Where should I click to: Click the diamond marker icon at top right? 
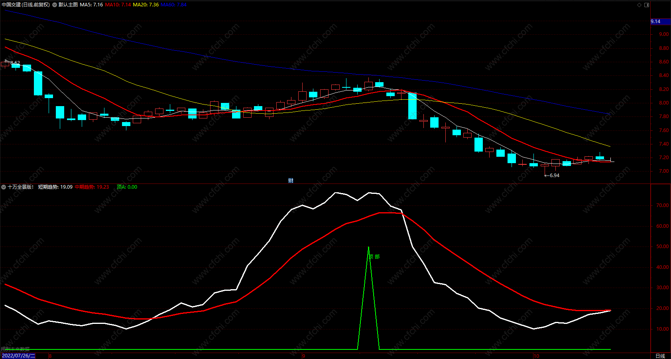[640, 5]
